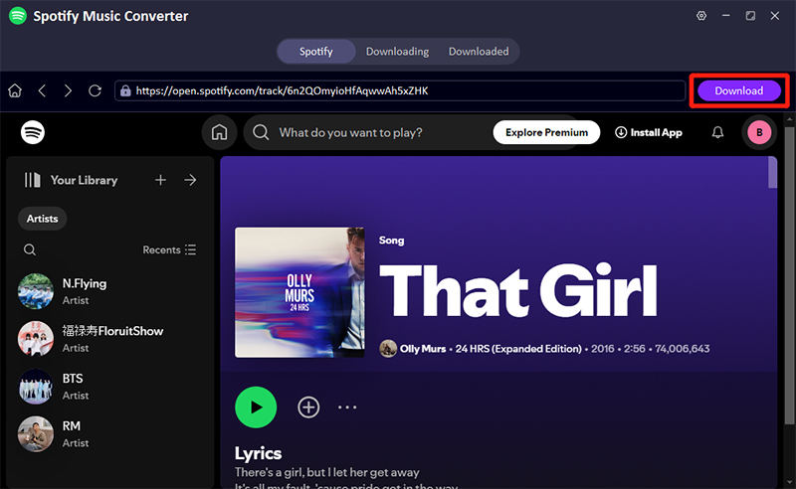Viewport: 796px width, 489px height.
Task: Add That Girl to Liked Songs
Action: click(308, 407)
